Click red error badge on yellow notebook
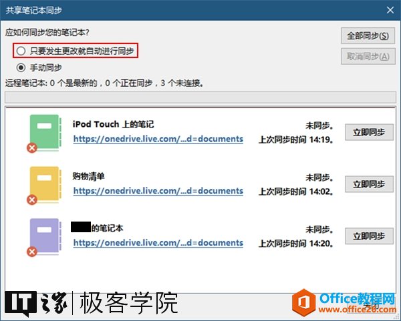The image size is (401, 321). [32, 200]
